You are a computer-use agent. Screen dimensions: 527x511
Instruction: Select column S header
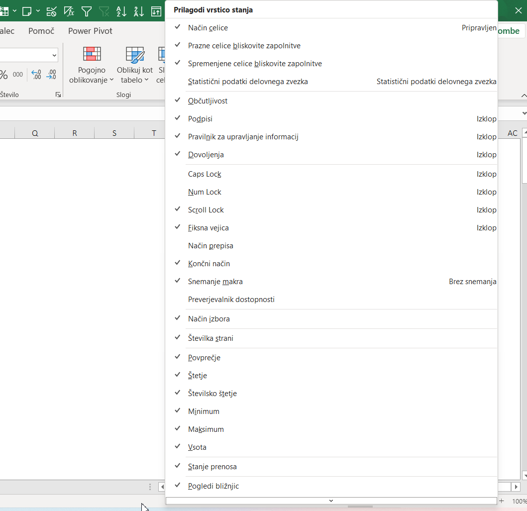click(x=114, y=133)
